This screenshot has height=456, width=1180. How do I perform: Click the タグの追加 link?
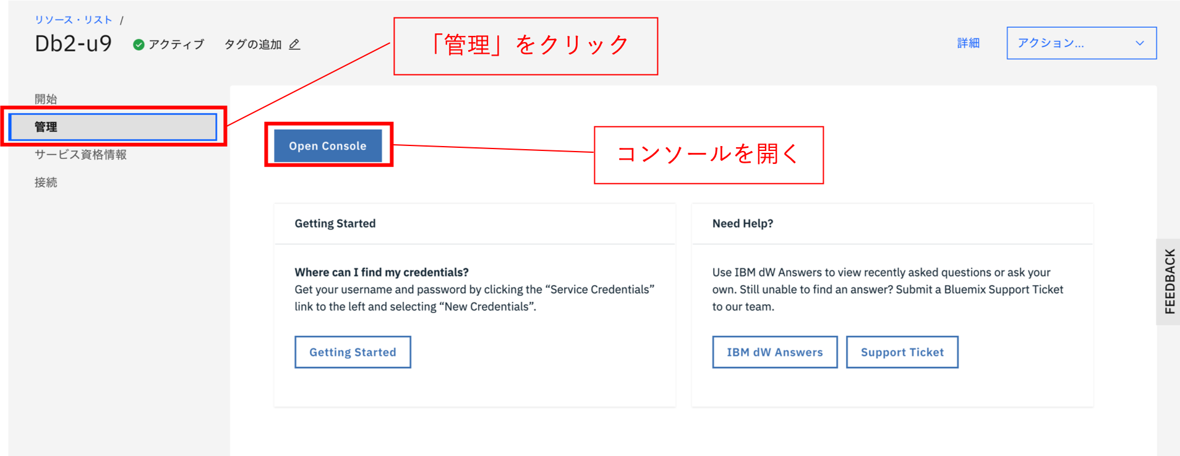(x=255, y=44)
